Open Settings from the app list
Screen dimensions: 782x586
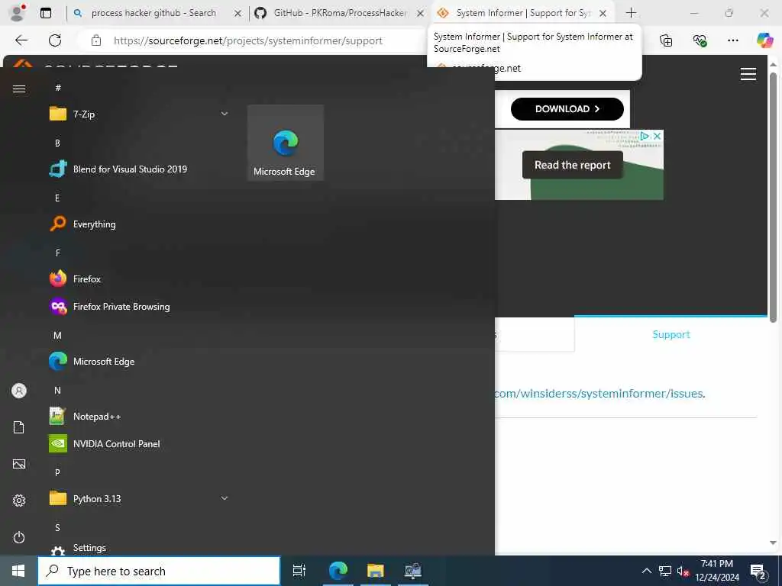(139, 548)
